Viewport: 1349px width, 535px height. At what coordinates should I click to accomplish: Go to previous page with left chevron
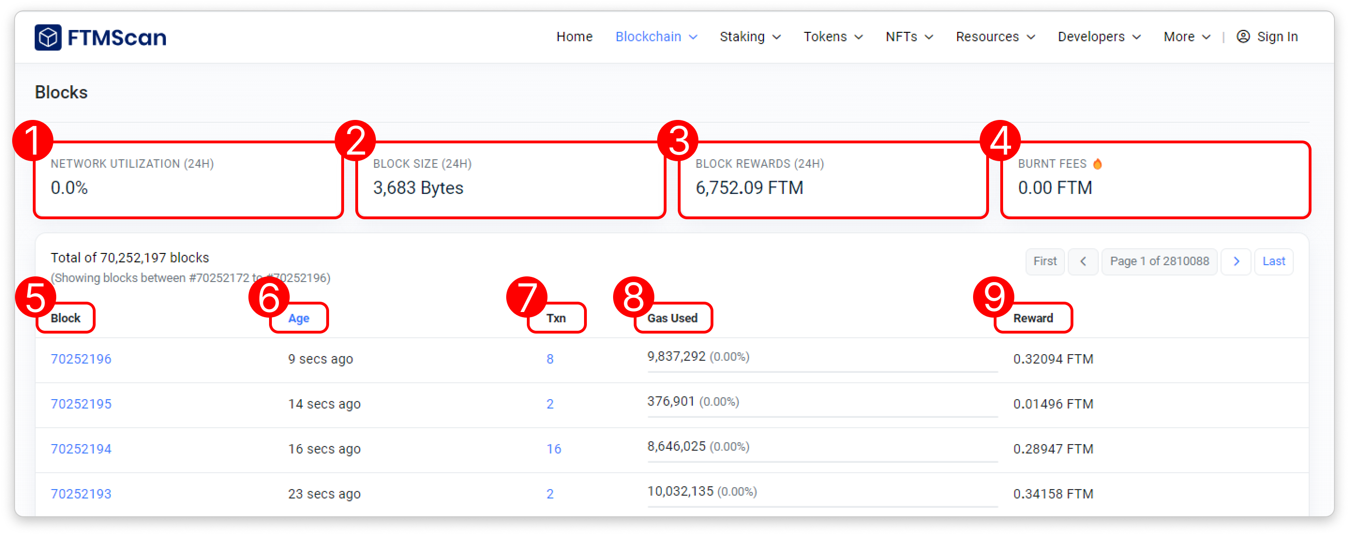(1083, 261)
